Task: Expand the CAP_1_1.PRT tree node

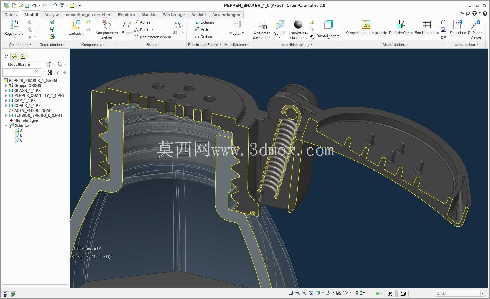Action: tap(6, 100)
